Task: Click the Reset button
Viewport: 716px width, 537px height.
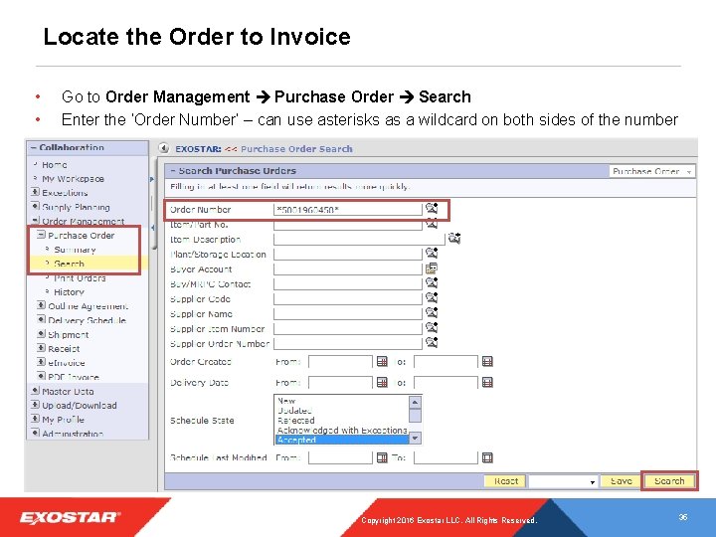Action: tap(505, 481)
